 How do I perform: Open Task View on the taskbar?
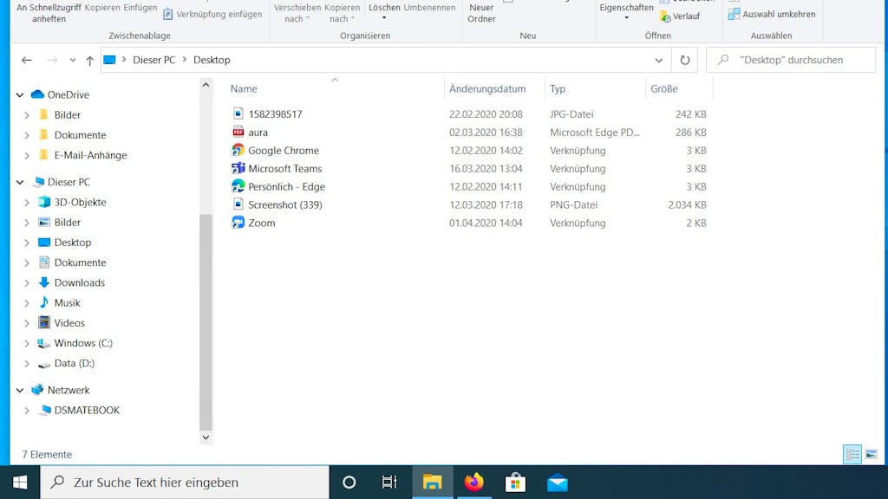click(x=389, y=482)
